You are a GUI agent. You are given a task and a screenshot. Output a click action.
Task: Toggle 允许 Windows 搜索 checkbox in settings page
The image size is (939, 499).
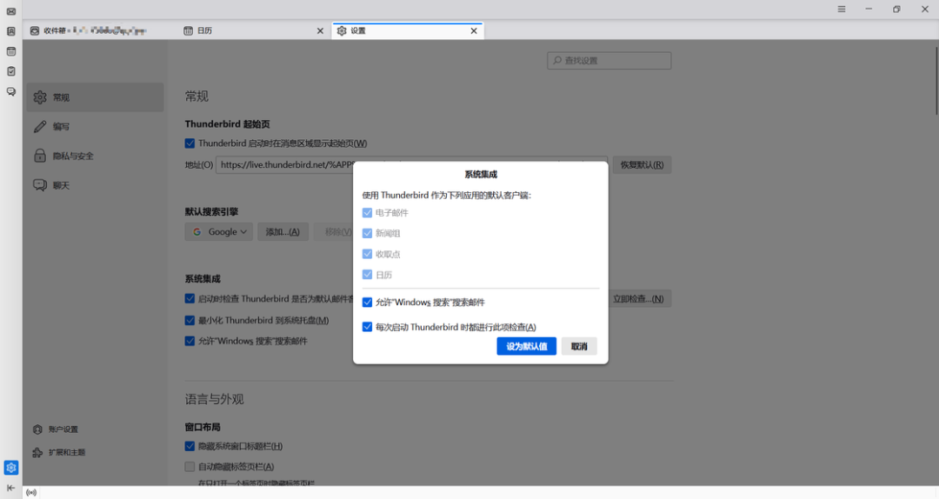pos(190,341)
